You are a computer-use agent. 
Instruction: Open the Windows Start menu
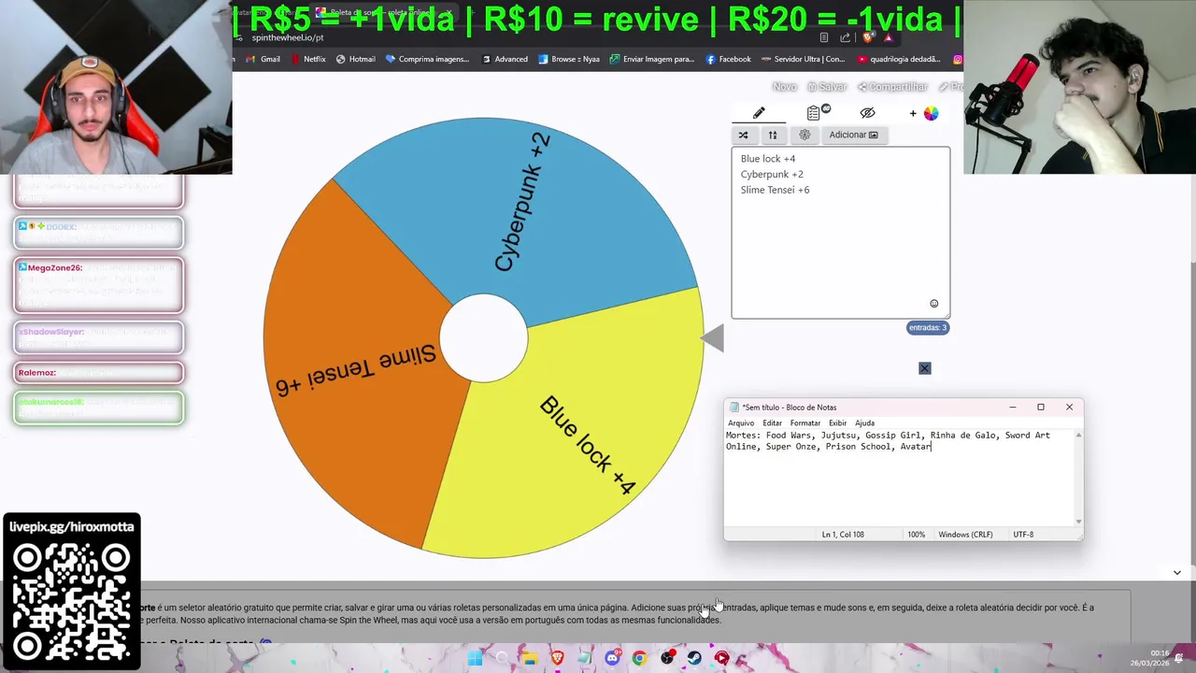click(475, 658)
